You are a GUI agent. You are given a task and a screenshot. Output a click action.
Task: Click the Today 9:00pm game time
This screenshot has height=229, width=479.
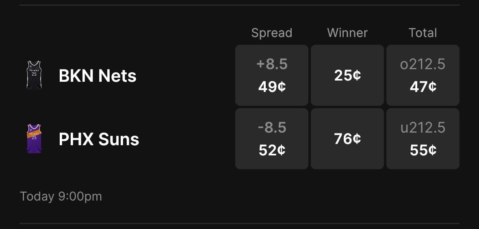pyautogui.click(x=61, y=196)
